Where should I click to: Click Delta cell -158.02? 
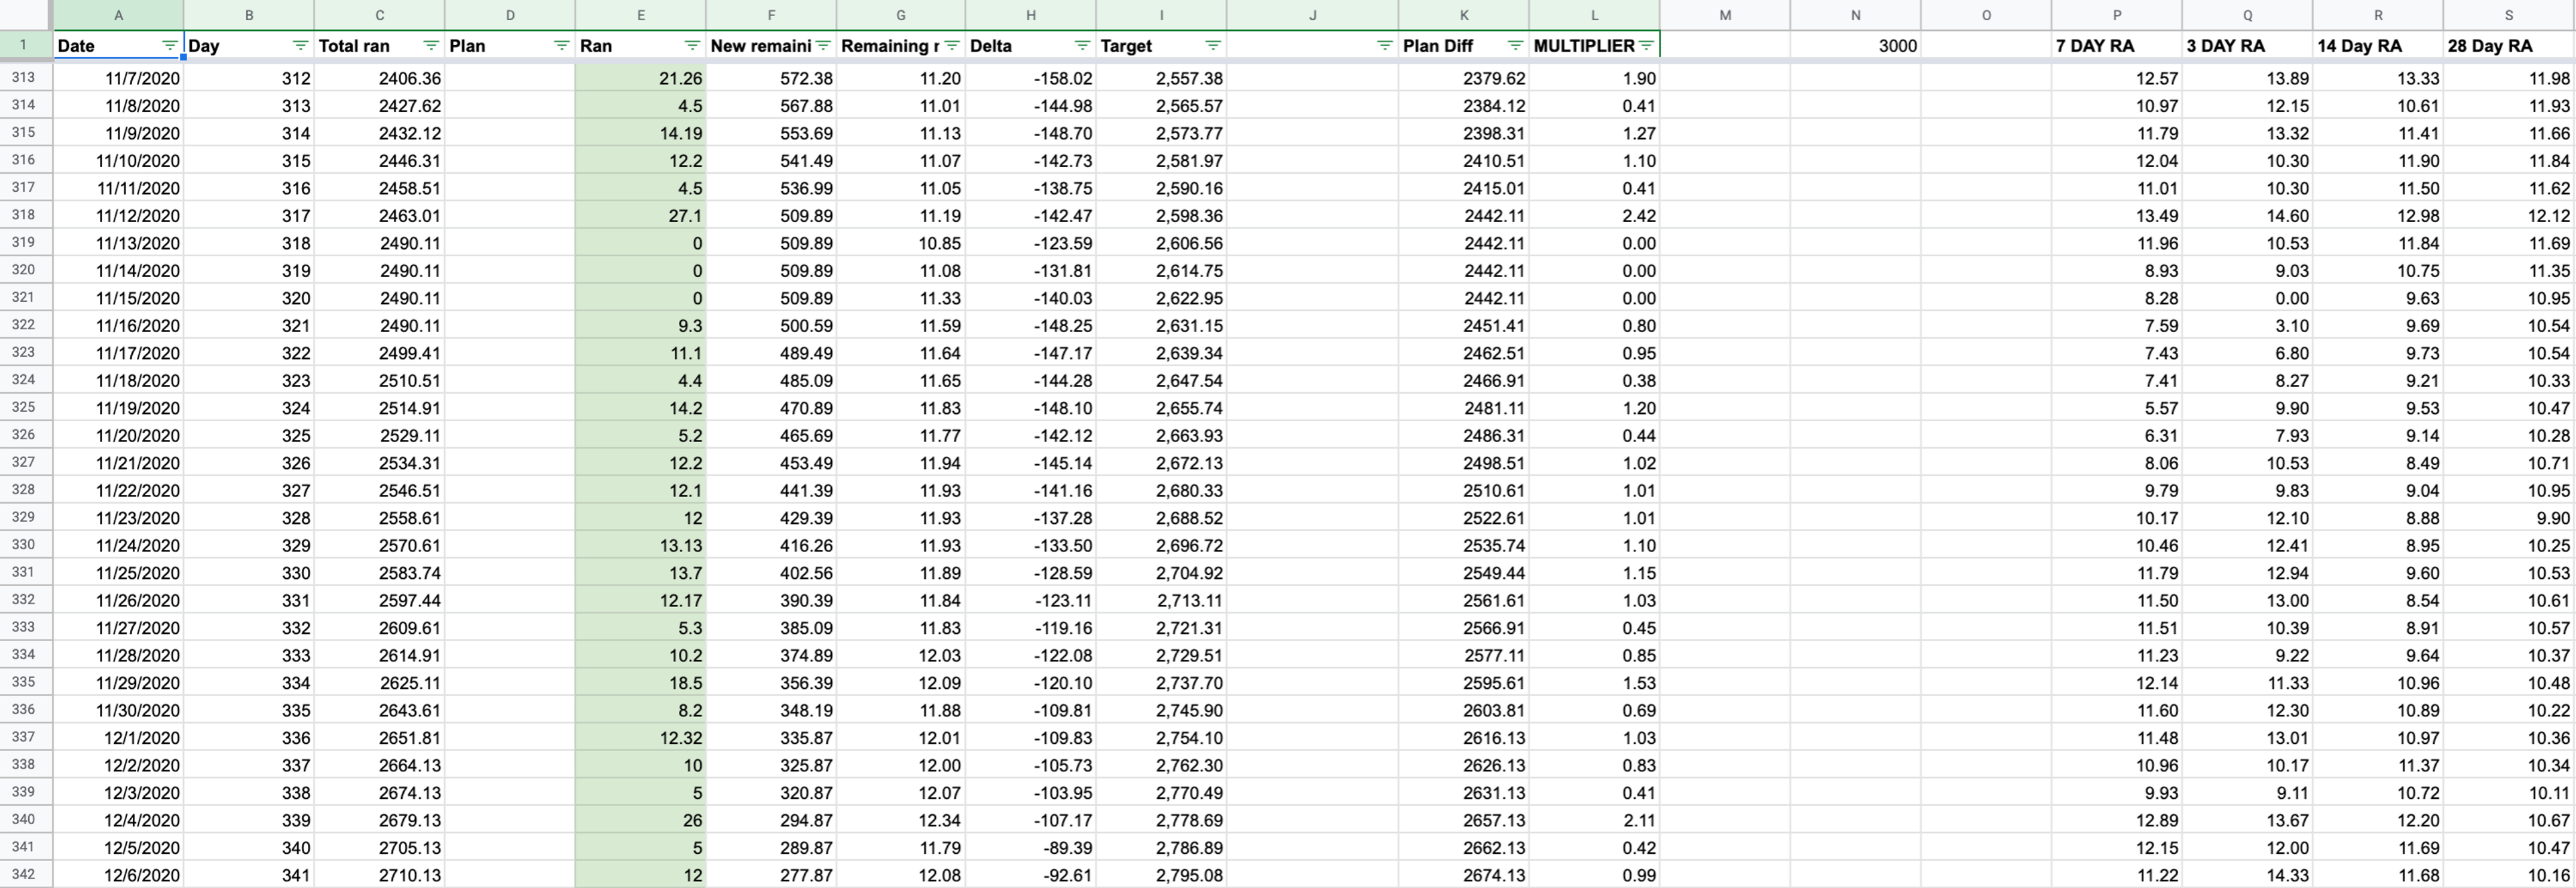point(1031,78)
